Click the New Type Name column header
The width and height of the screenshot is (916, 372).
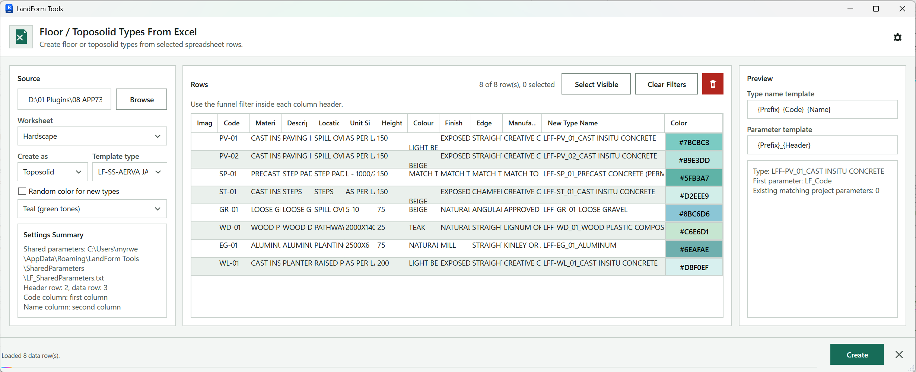603,123
